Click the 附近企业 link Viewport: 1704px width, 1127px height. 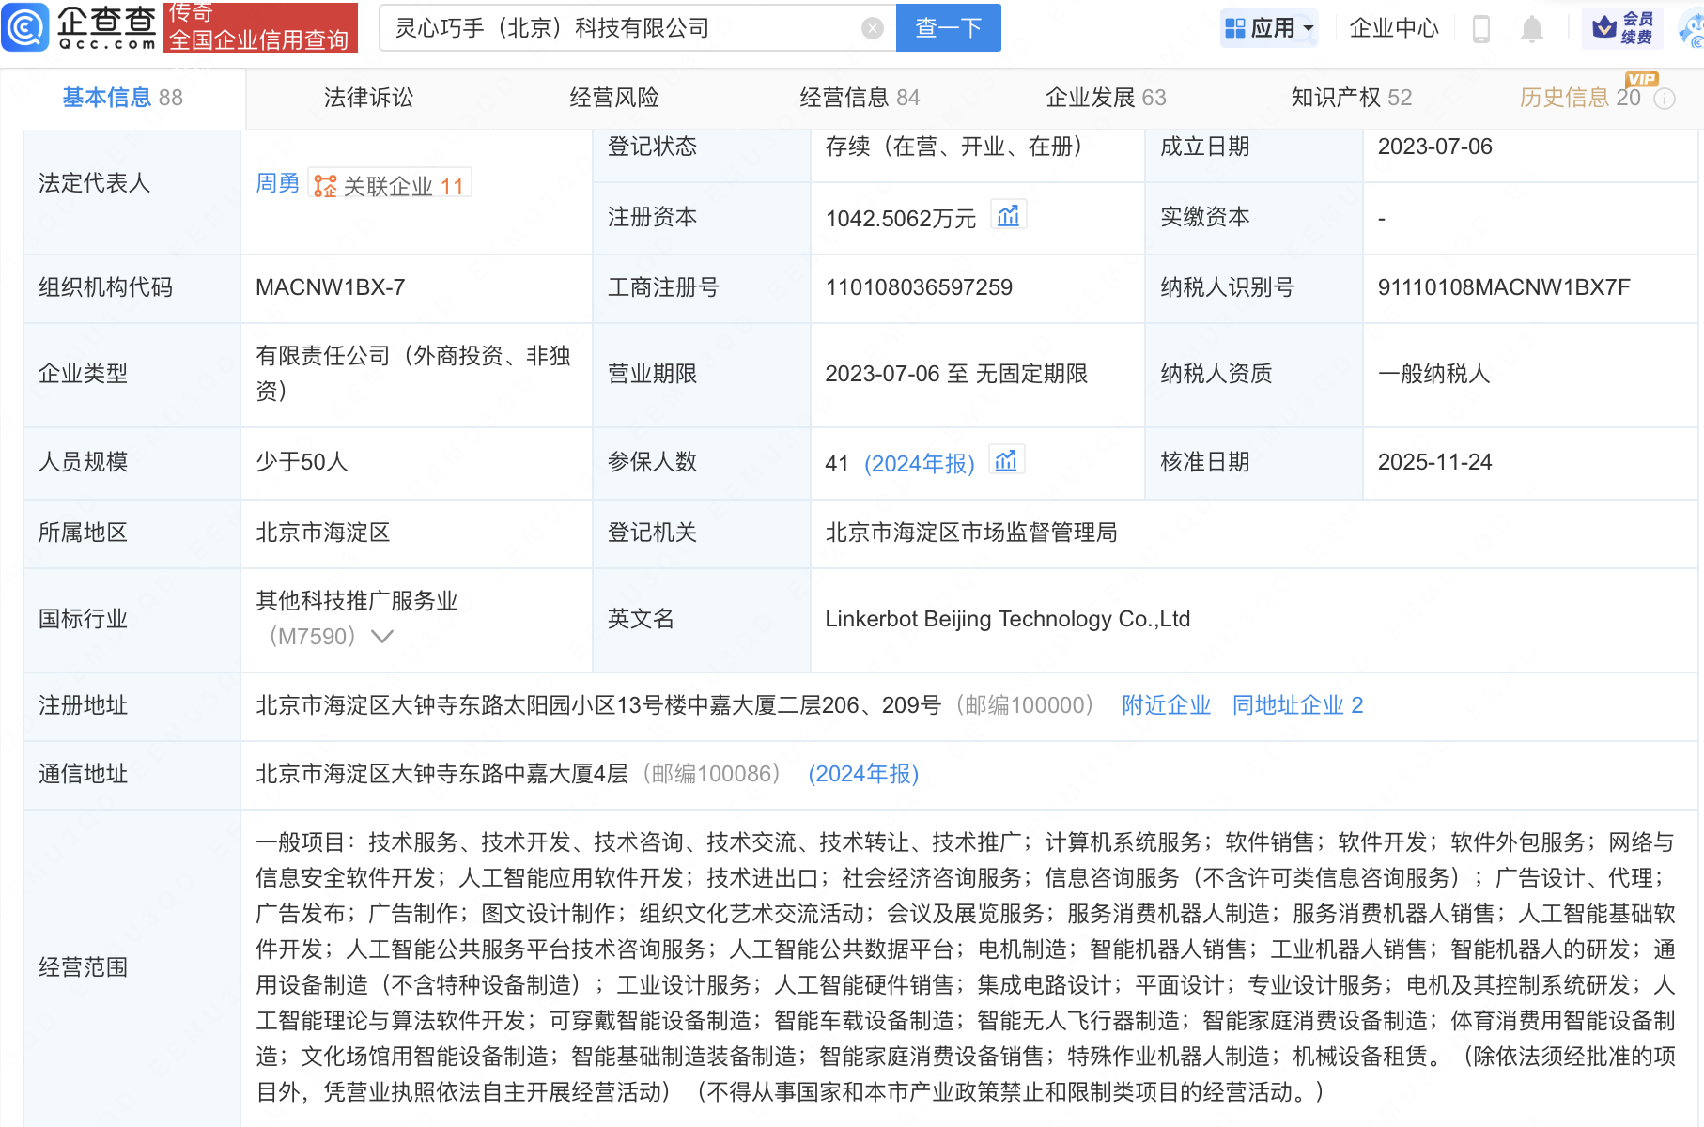coord(1166,705)
